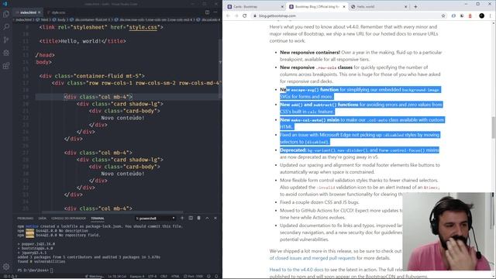This screenshot has width=496, height=279.
Task: Click the red extension icon in Chrome toolbar
Action: pos(470,15)
